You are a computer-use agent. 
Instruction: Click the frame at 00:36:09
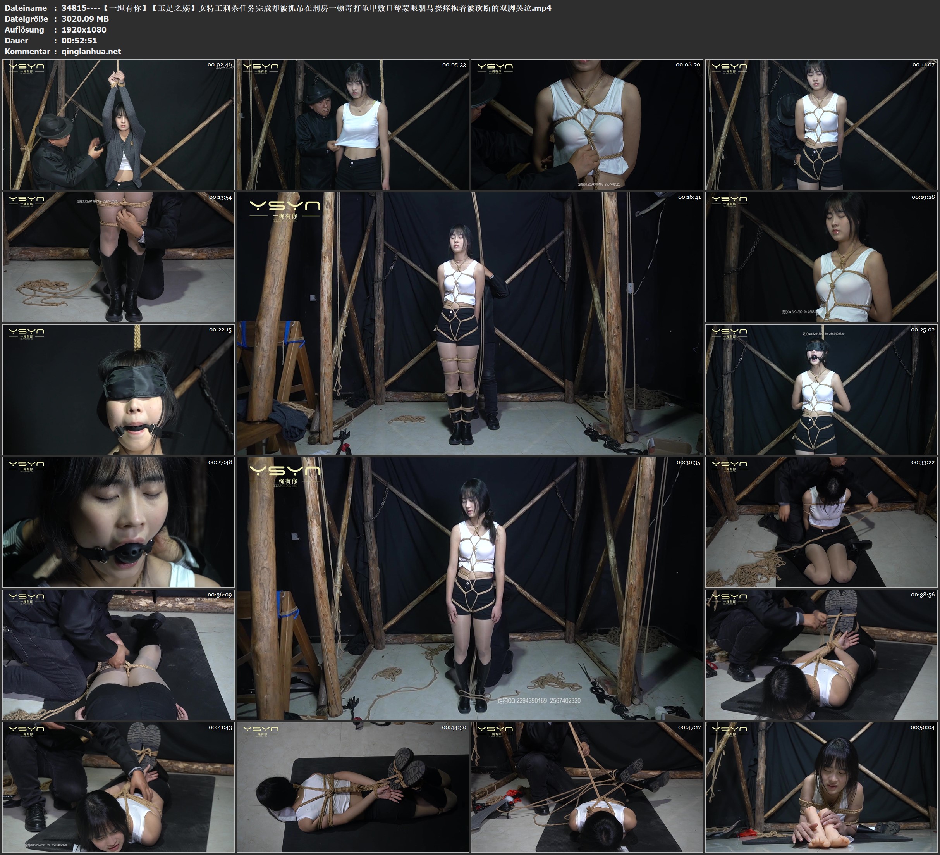[119, 654]
